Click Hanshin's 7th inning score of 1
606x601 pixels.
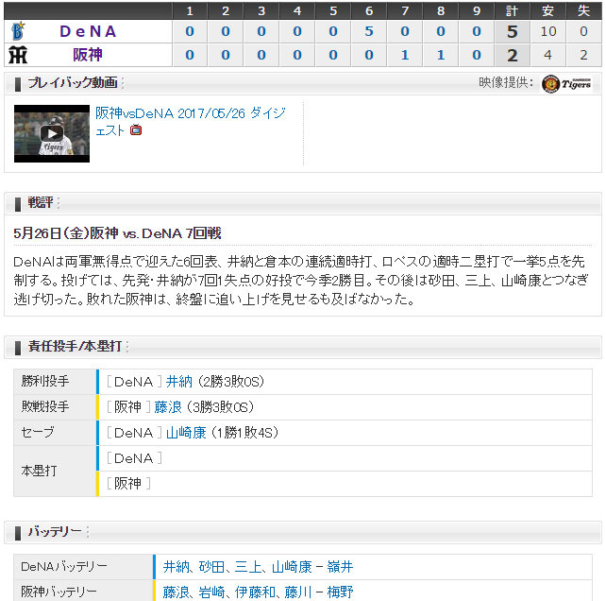405,55
